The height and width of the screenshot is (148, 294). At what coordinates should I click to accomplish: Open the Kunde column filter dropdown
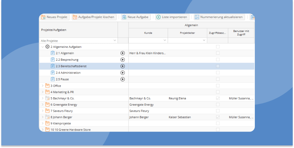pos(164,40)
